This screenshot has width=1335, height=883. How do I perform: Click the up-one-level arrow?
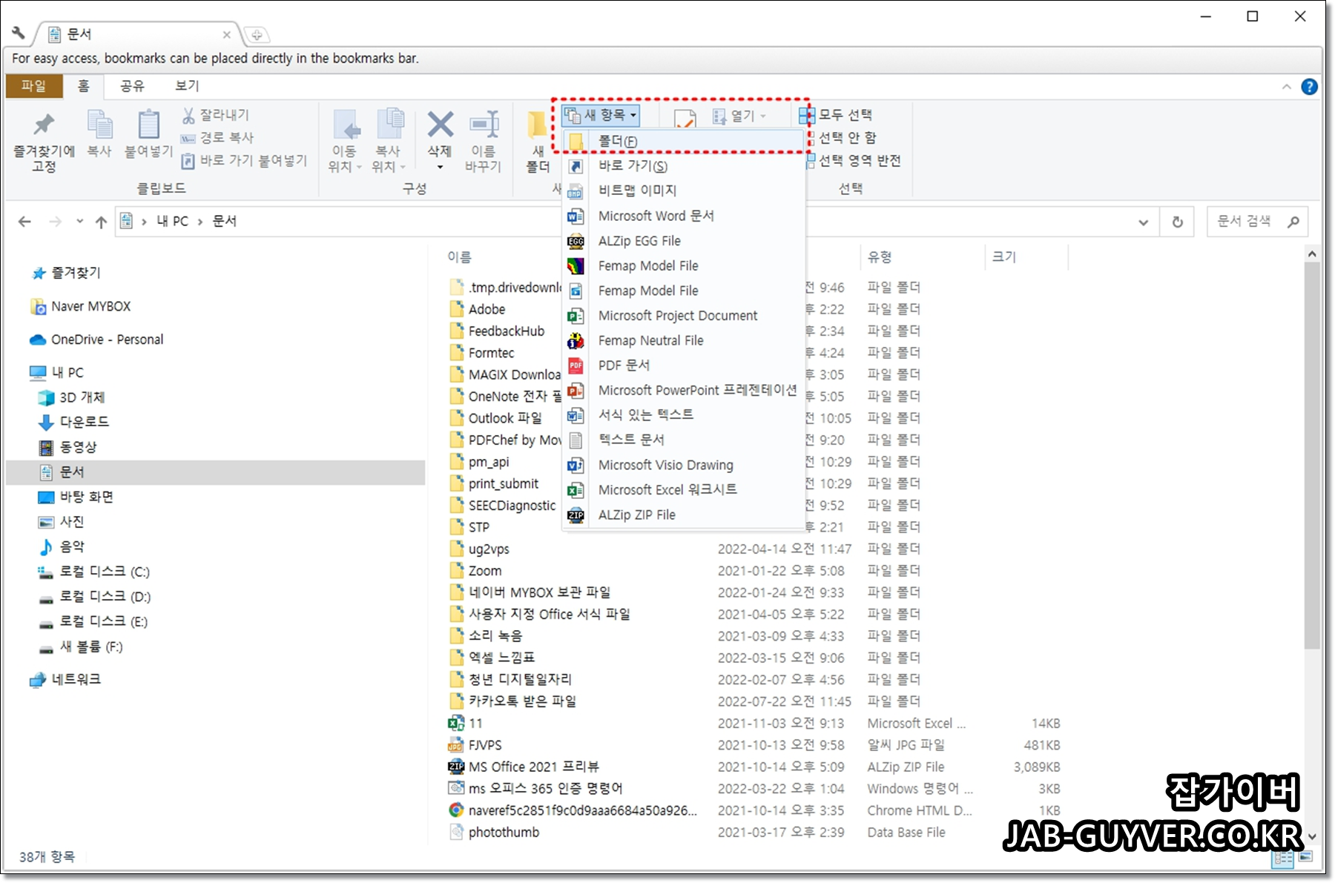click(102, 221)
